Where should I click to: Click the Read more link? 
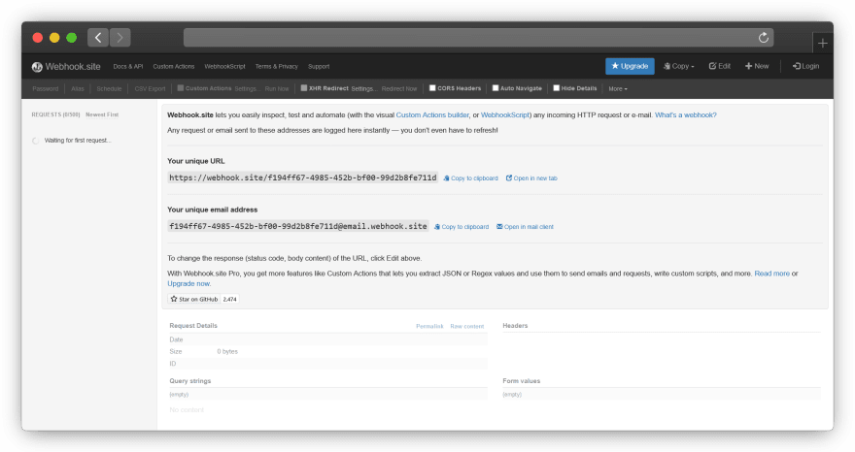pyautogui.click(x=771, y=274)
